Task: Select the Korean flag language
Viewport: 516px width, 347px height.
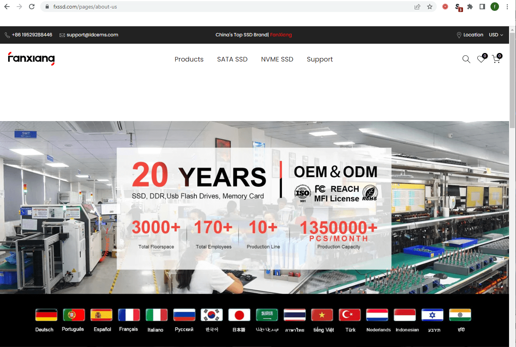Action: (212, 315)
